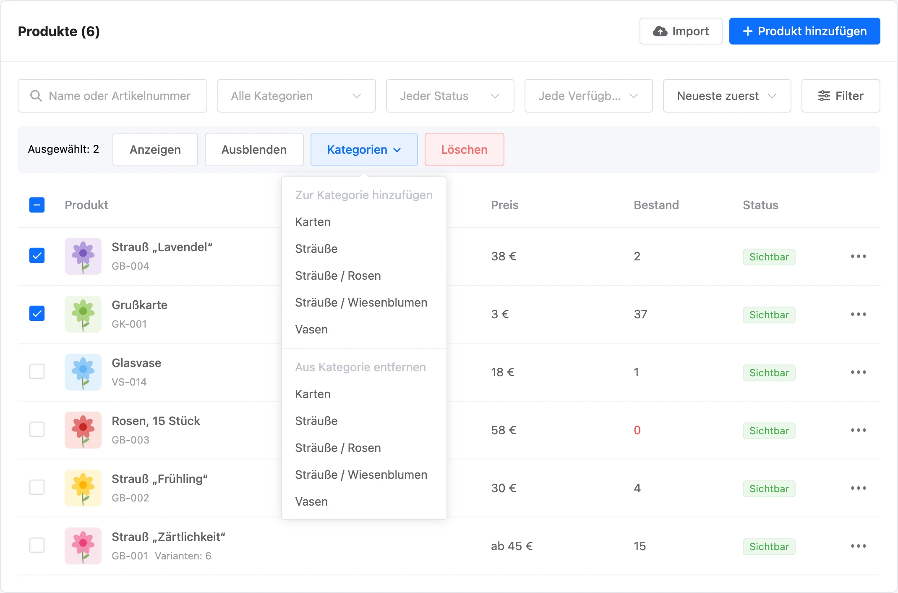Focus the Name oder Artikelnummer search field

coord(112,96)
